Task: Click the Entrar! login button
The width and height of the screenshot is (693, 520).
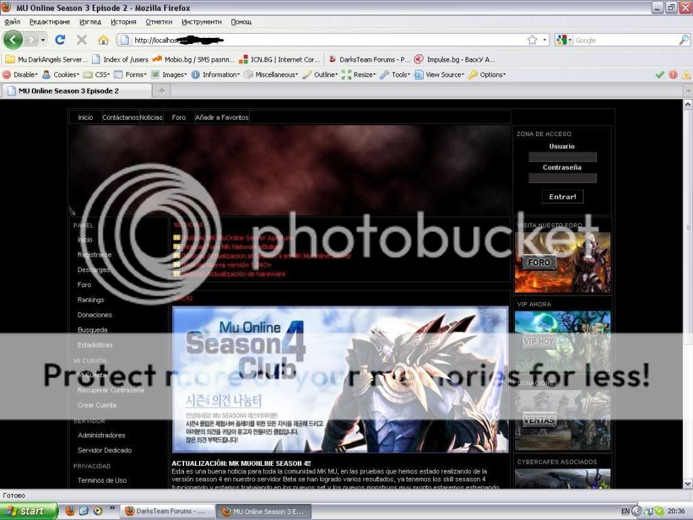Action: tap(562, 197)
